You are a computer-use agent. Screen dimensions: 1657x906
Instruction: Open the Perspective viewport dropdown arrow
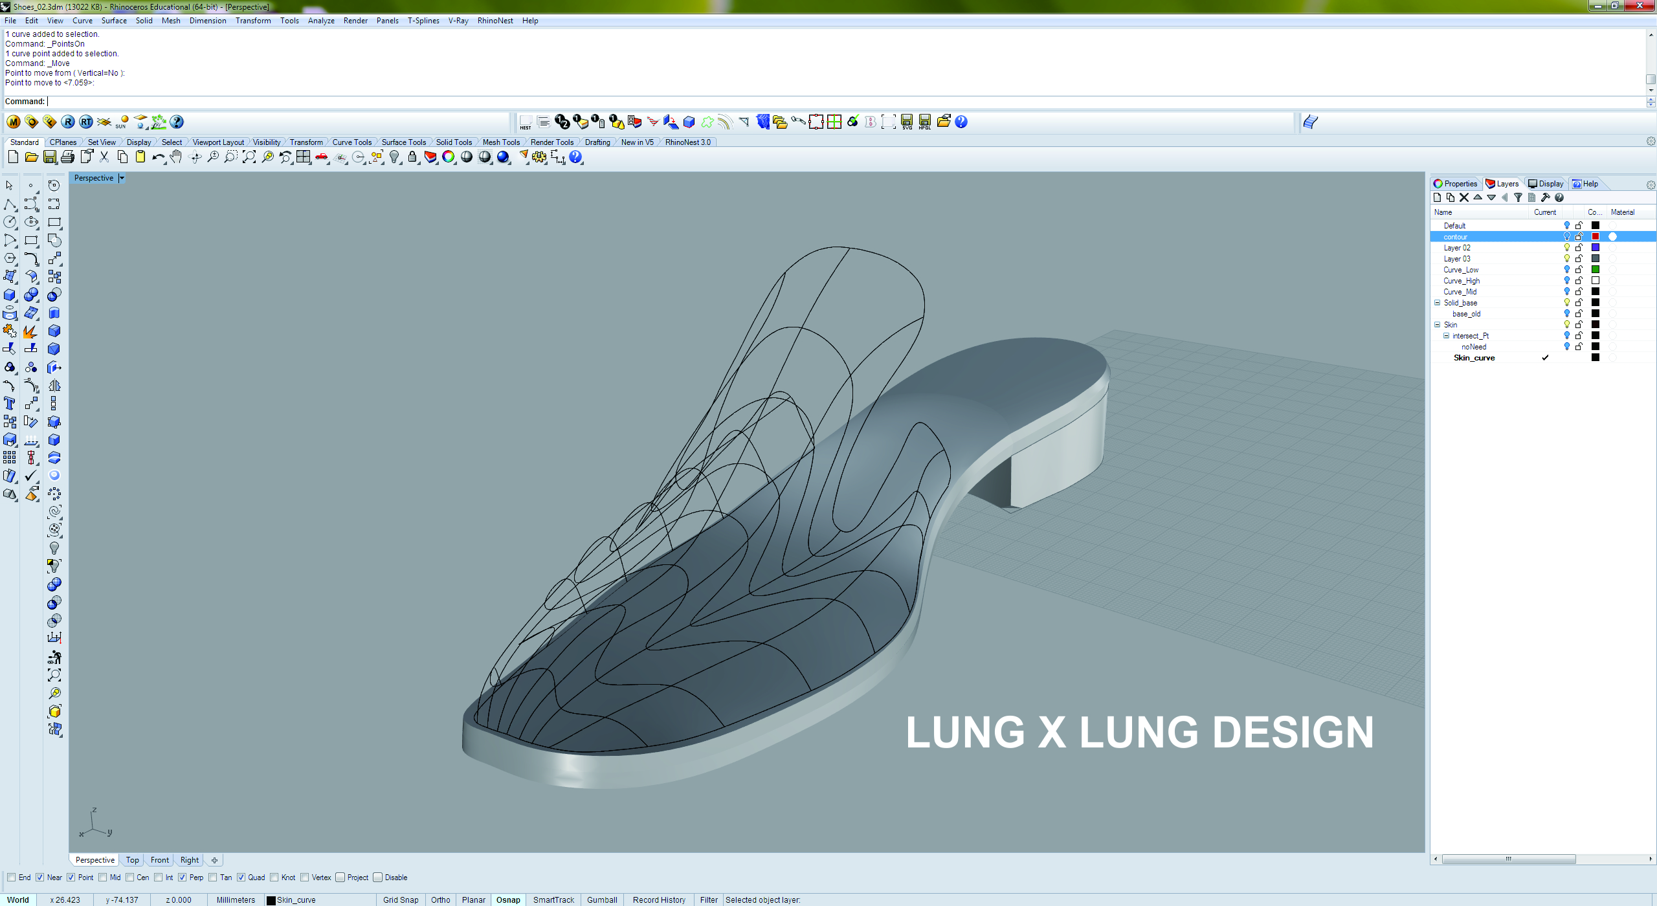tap(122, 178)
